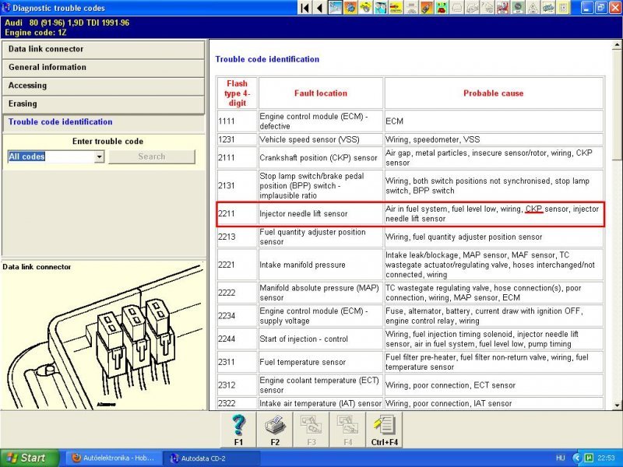Open the Erasing section

coord(104,104)
